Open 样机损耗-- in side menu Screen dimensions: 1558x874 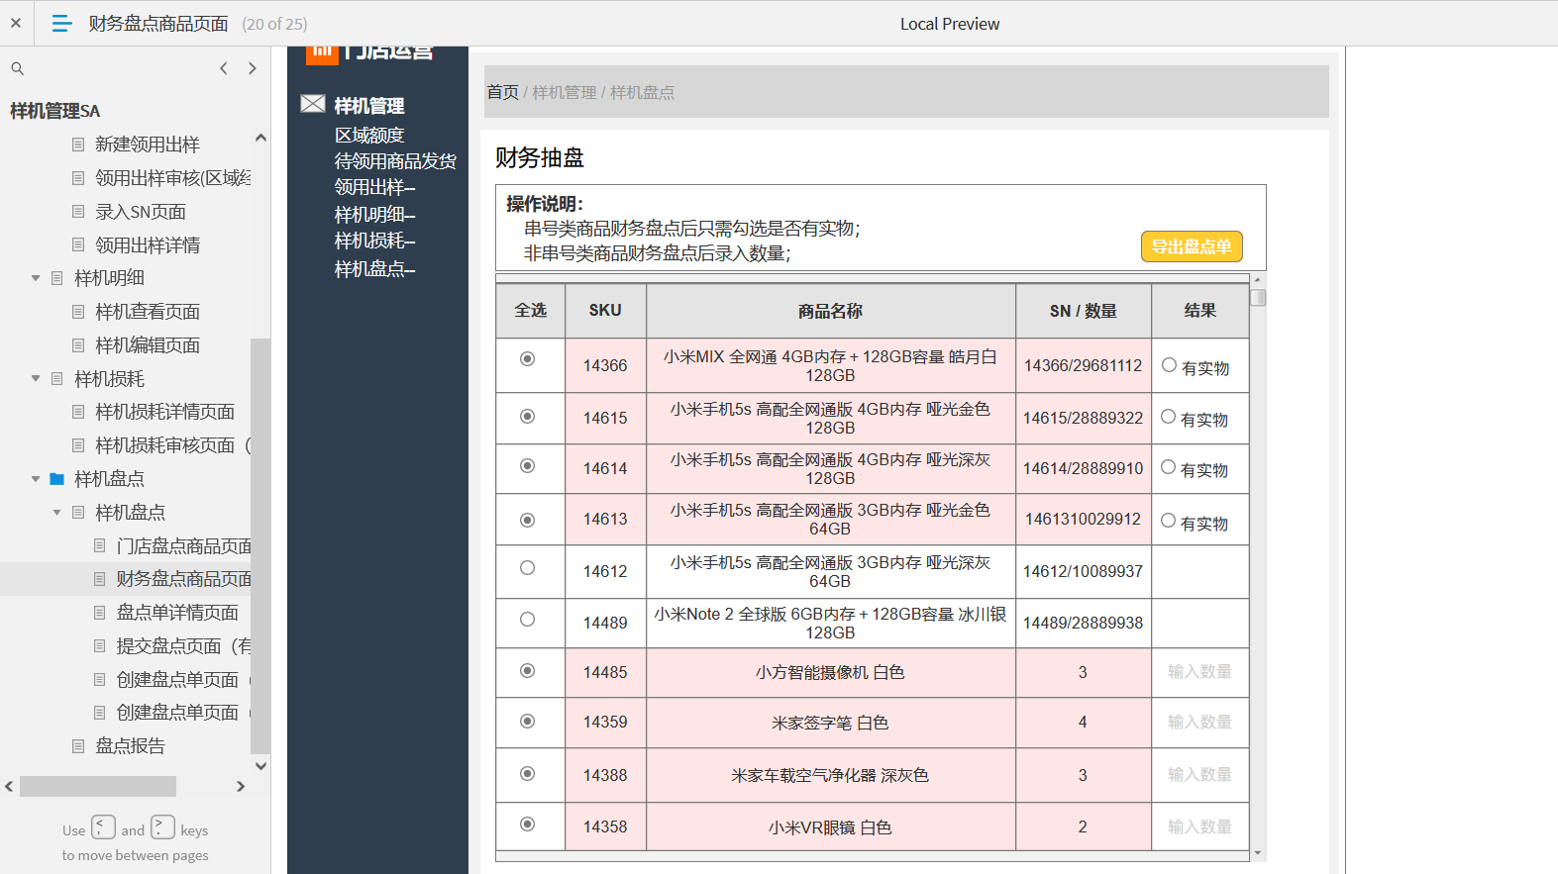tap(374, 241)
